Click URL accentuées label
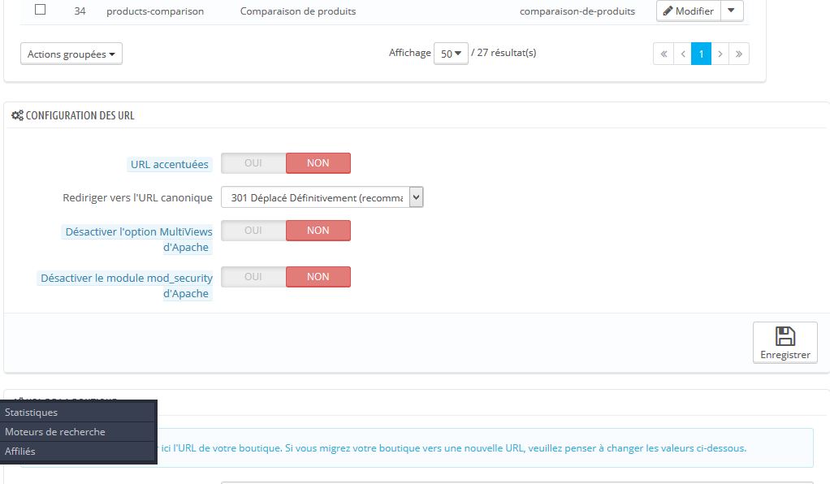 click(x=170, y=164)
